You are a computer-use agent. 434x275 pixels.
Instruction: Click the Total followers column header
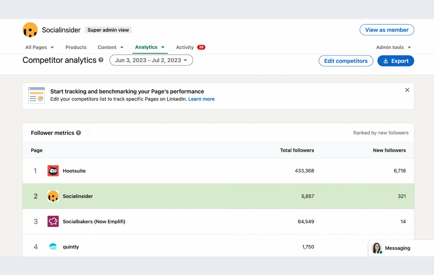[297, 150]
